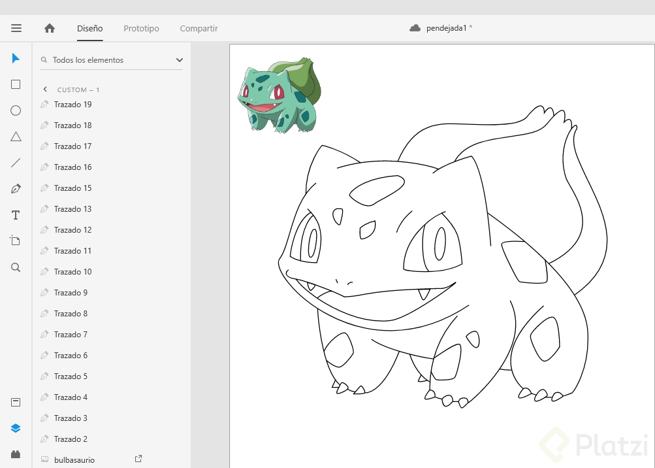Open the Layers panel icon
The image size is (655, 468).
pyautogui.click(x=16, y=428)
